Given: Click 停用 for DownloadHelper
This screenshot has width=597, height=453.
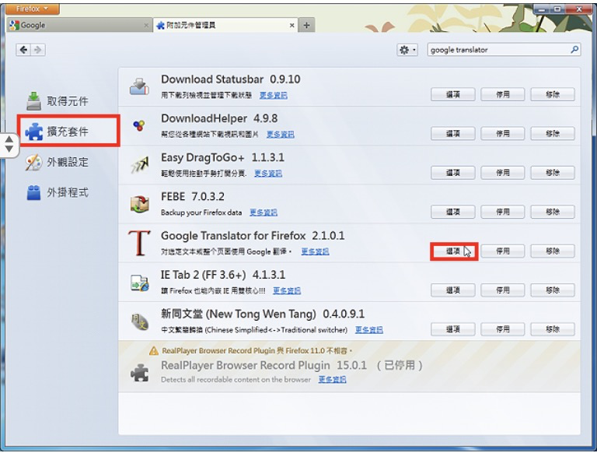Looking at the screenshot, I should pos(503,133).
